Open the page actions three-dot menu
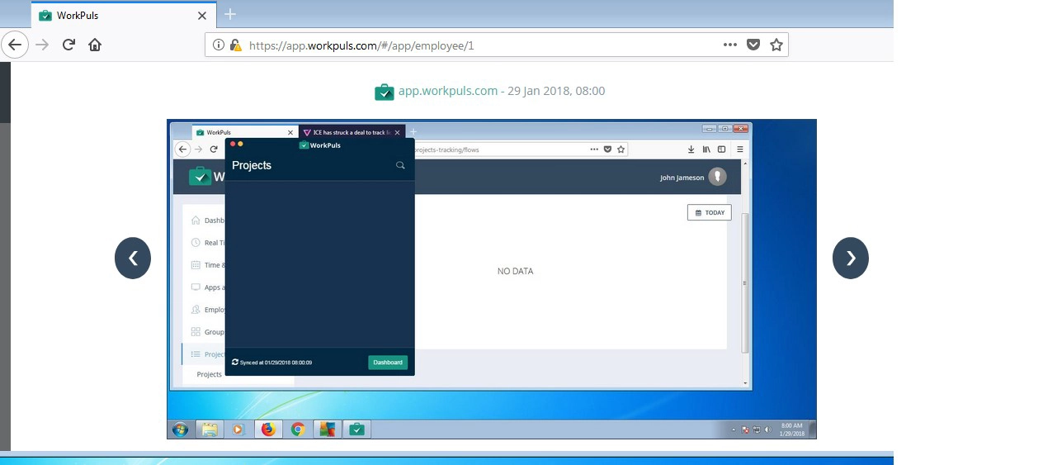 point(730,45)
